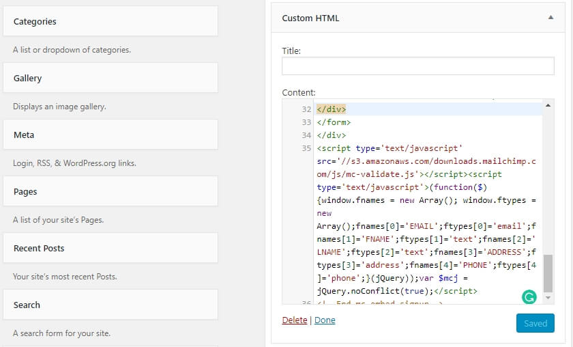Select the Categories widget
573x347 pixels.
pos(111,21)
